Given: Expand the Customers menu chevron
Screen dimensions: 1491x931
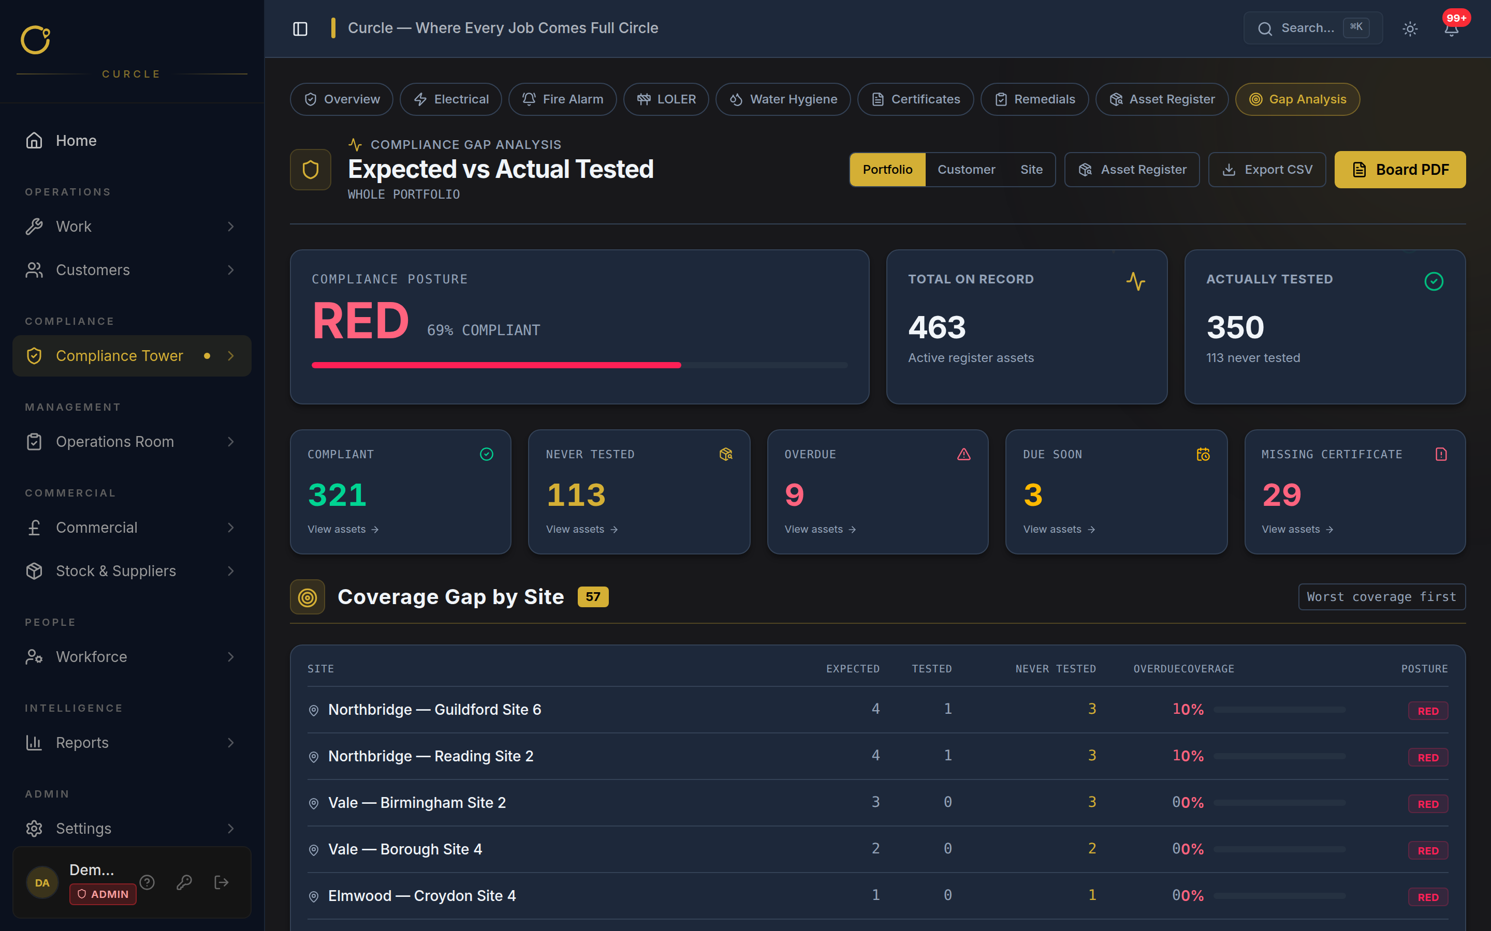Looking at the screenshot, I should click(x=230, y=269).
